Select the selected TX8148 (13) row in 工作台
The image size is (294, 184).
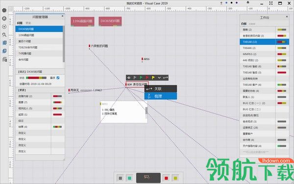point(265,42)
